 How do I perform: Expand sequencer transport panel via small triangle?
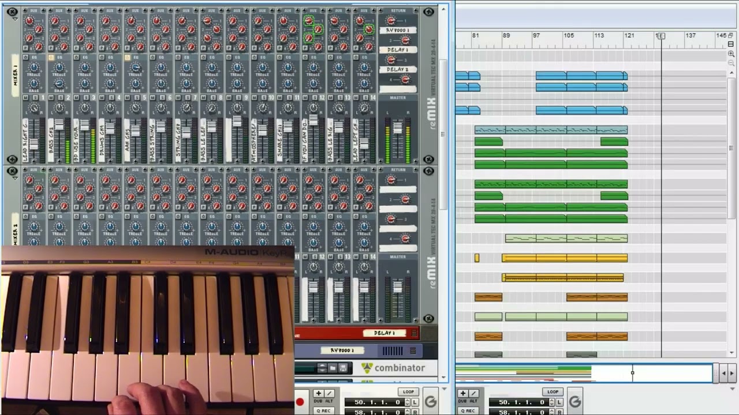click(733, 388)
